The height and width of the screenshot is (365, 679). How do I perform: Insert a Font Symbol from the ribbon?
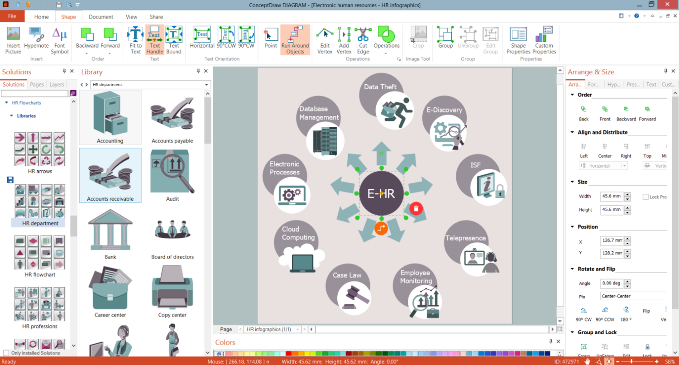tap(60, 40)
